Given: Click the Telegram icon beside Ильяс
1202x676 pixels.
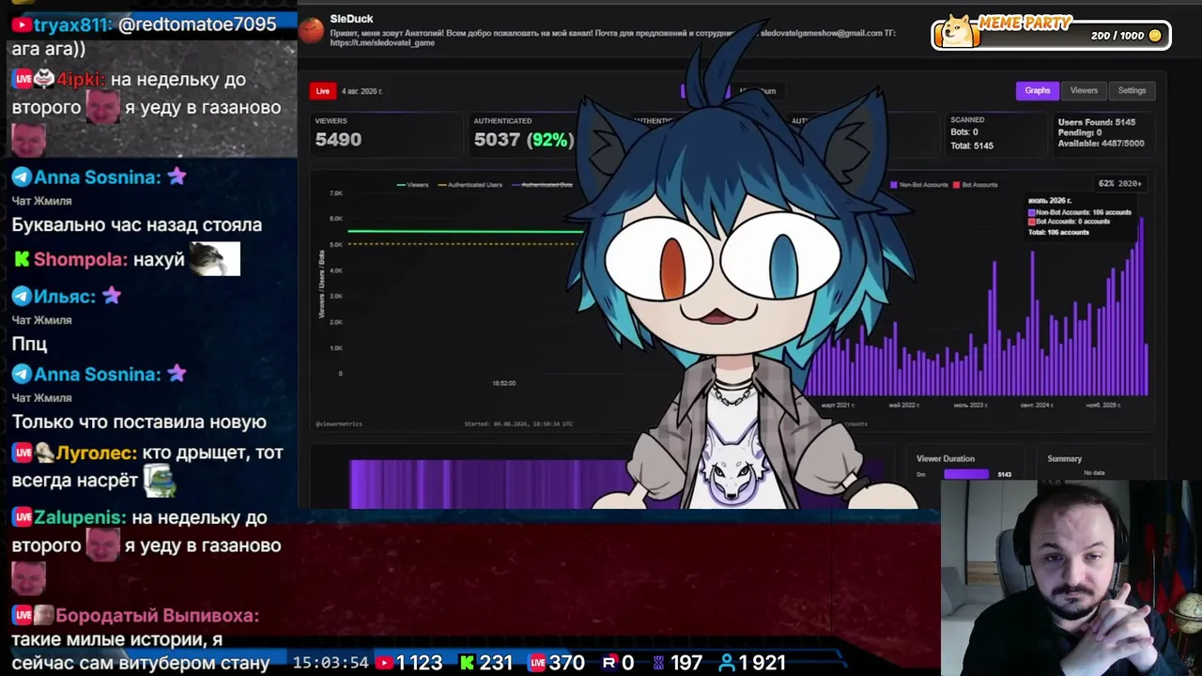Looking at the screenshot, I should click(22, 297).
